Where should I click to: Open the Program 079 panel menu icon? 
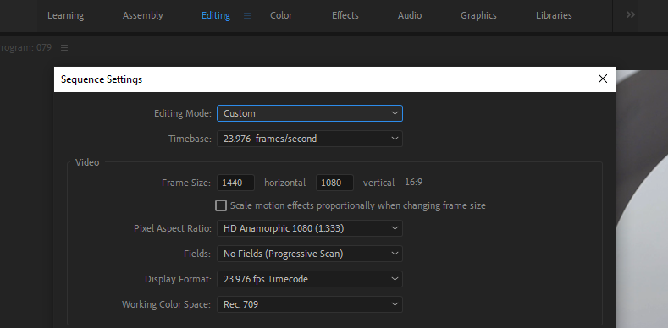[64, 47]
